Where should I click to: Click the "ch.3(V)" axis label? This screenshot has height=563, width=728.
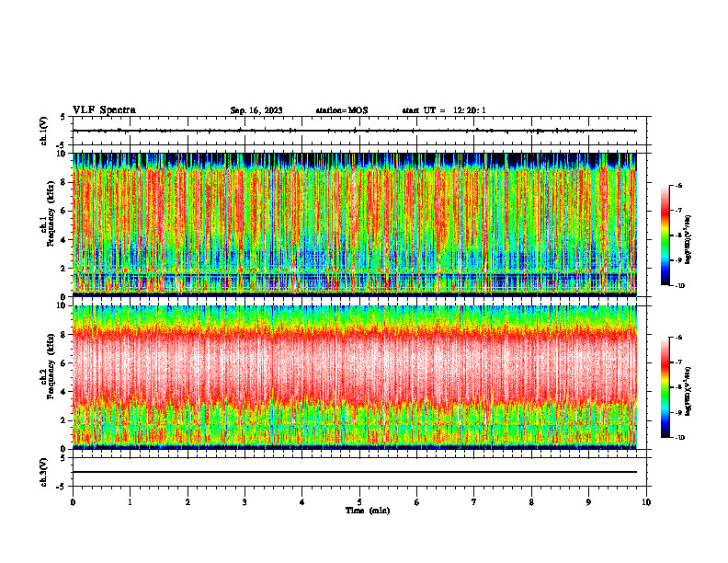(x=44, y=472)
